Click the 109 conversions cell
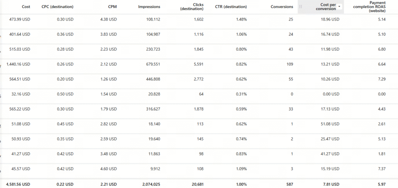The image size is (398, 188). pyautogui.click(x=290, y=64)
